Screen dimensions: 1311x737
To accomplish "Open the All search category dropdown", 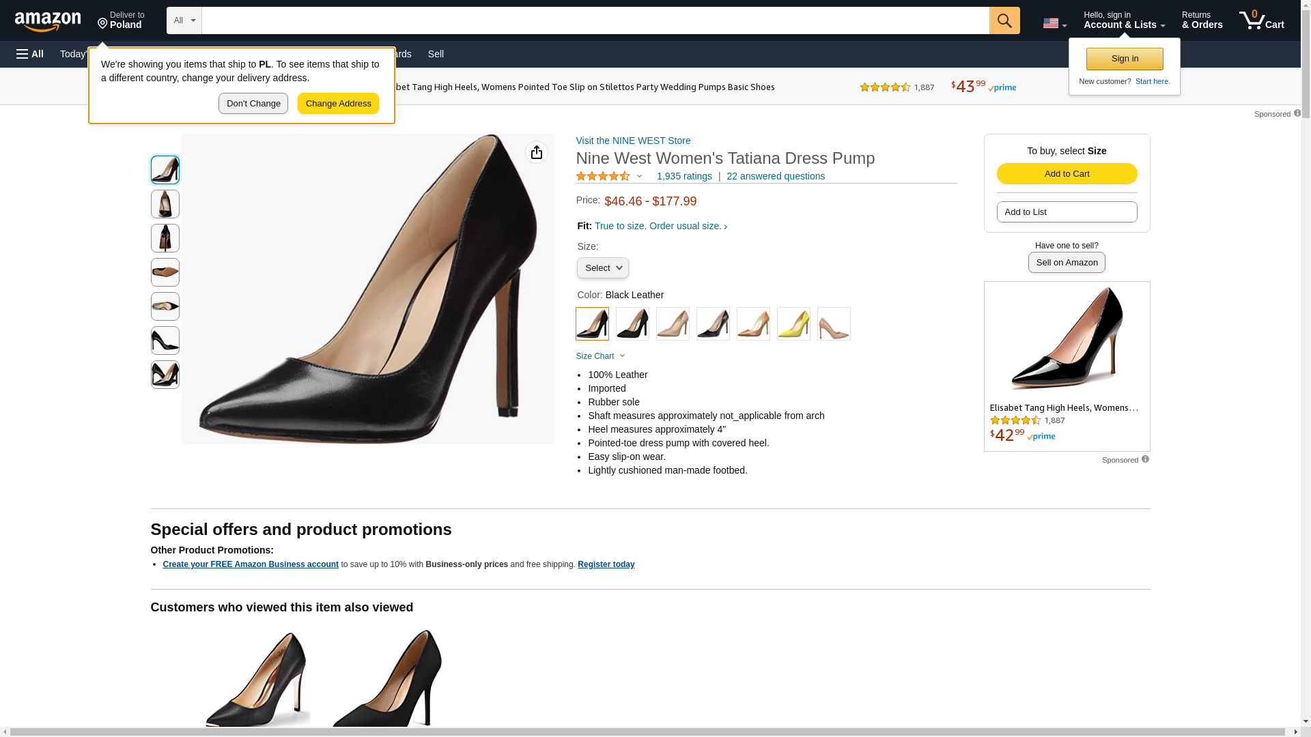I will pos(184,20).
